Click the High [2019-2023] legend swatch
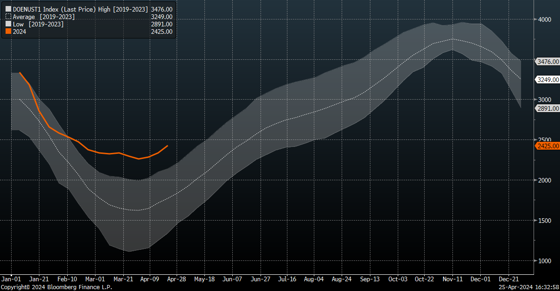The image size is (560, 291). click(x=8, y=9)
